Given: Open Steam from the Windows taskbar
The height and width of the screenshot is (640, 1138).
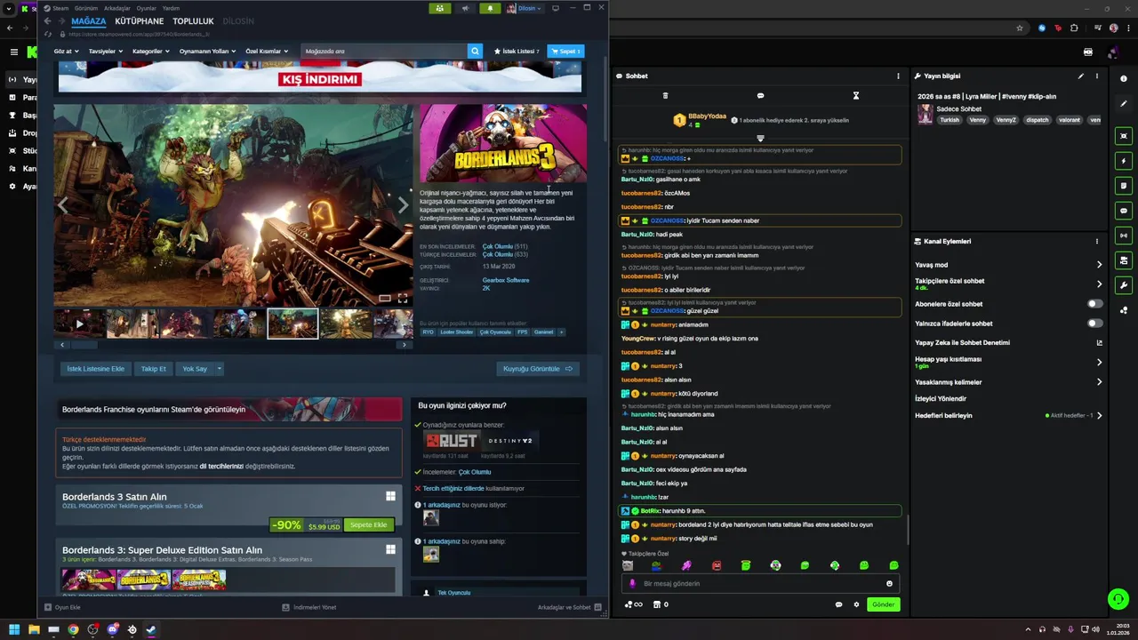Looking at the screenshot, I should [151, 629].
